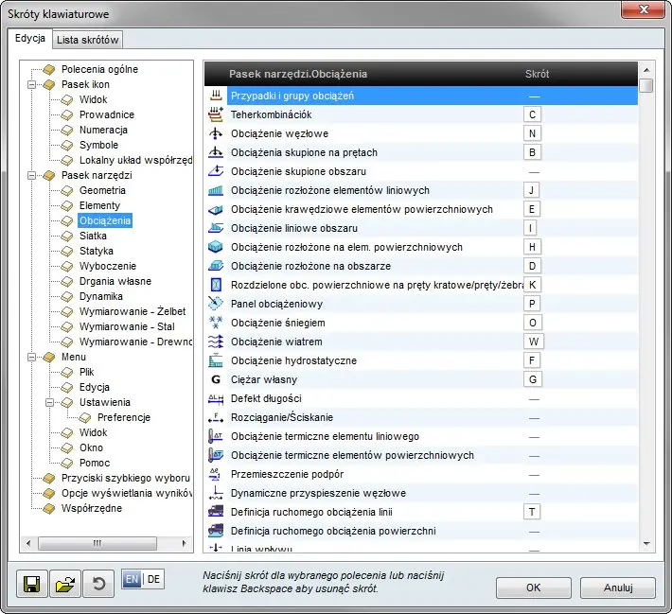Click the Obciążenie śniegiem snowflake icon

click(x=216, y=323)
